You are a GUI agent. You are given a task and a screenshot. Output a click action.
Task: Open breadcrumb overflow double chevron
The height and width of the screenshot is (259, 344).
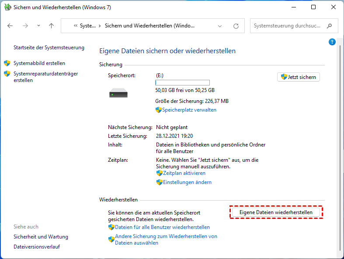pyautogui.click(x=76, y=26)
